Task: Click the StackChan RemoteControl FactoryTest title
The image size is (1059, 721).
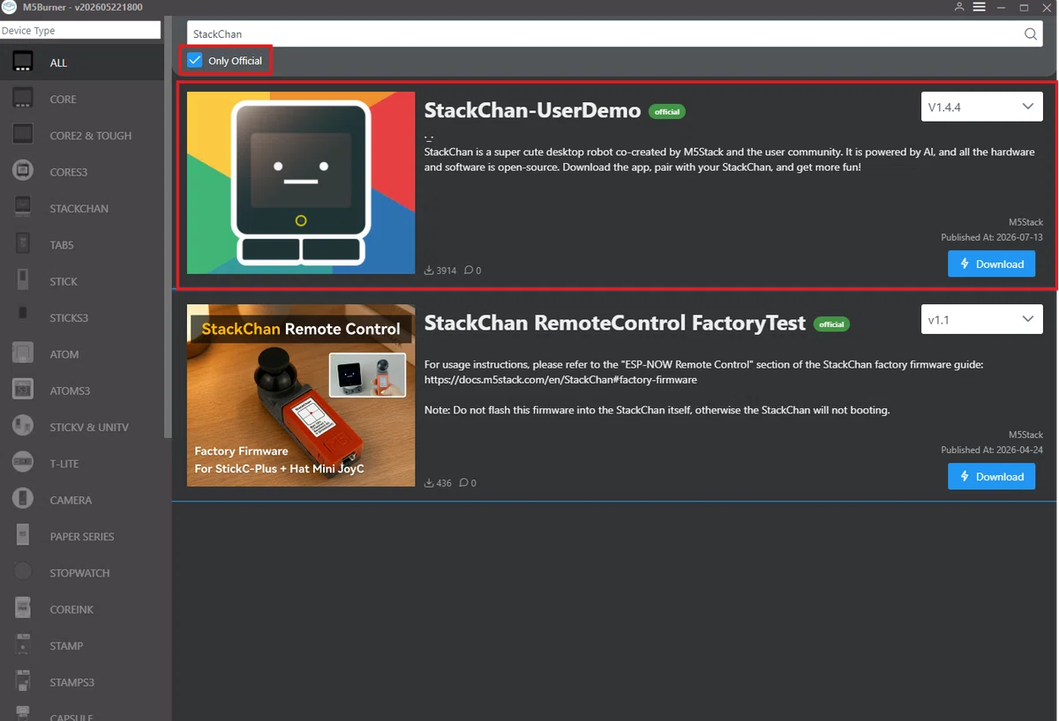Action: tap(614, 323)
